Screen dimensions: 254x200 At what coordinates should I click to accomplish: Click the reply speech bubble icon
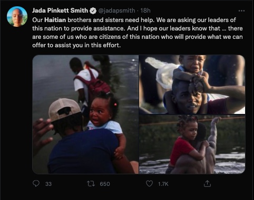click(x=36, y=184)
